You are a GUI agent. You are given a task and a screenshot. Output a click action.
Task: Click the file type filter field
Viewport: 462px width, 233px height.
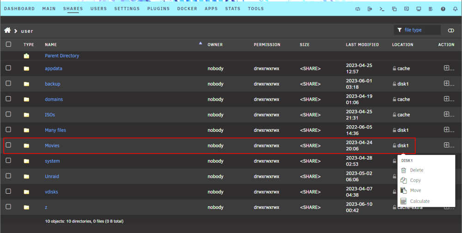[x=417, y=30]
